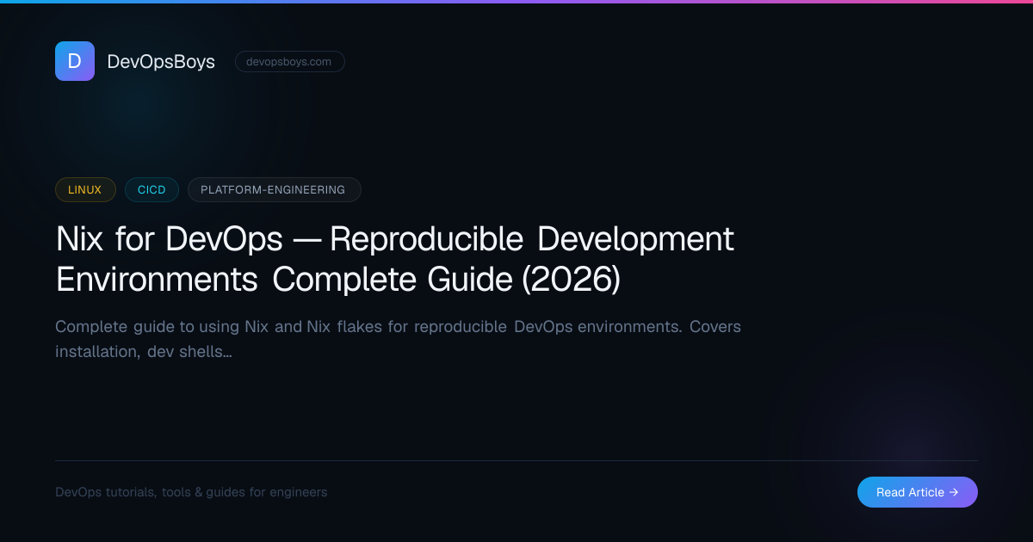Click the Read Article button
1033x542 pixels.
pyautogui.click(x=918, y=492)
